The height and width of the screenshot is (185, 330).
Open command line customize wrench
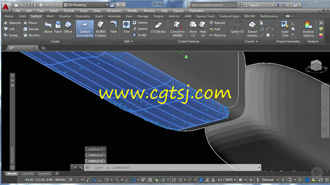(81, 167)
